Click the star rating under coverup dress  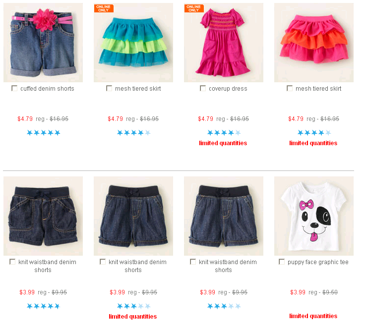tap(224, 133)
